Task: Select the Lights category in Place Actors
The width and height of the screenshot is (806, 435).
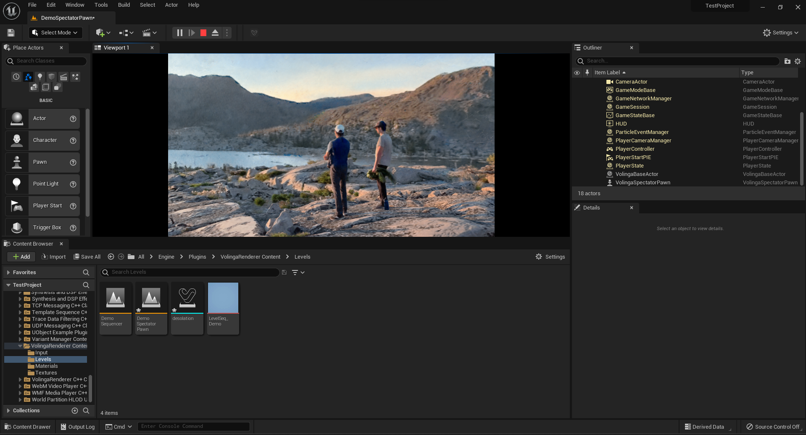Action: pos(40,77)
